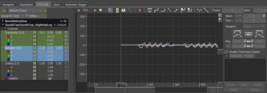Activate the pan arrows icon in graph
267x93 pixels.
pos(220,15)
